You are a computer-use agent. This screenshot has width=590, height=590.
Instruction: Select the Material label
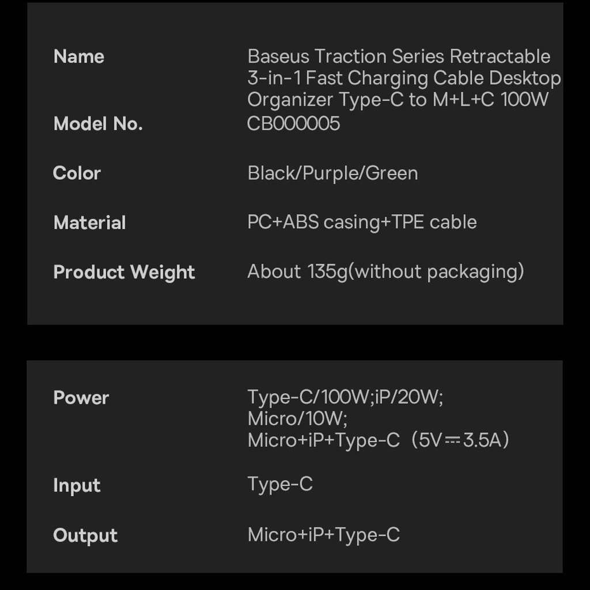pos(89,222)
